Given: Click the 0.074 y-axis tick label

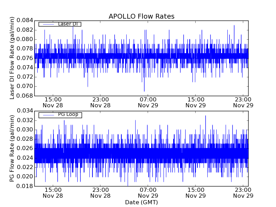Looking at the screenshot, I should point(25,67).
